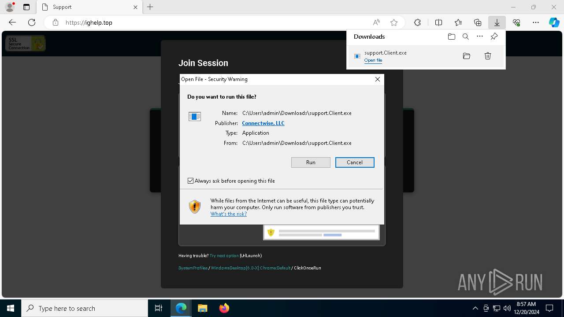This screenshot has width=564, height=317.
Task: Click Try next option link
Action: pyautogui.click(x=224, y=256)
